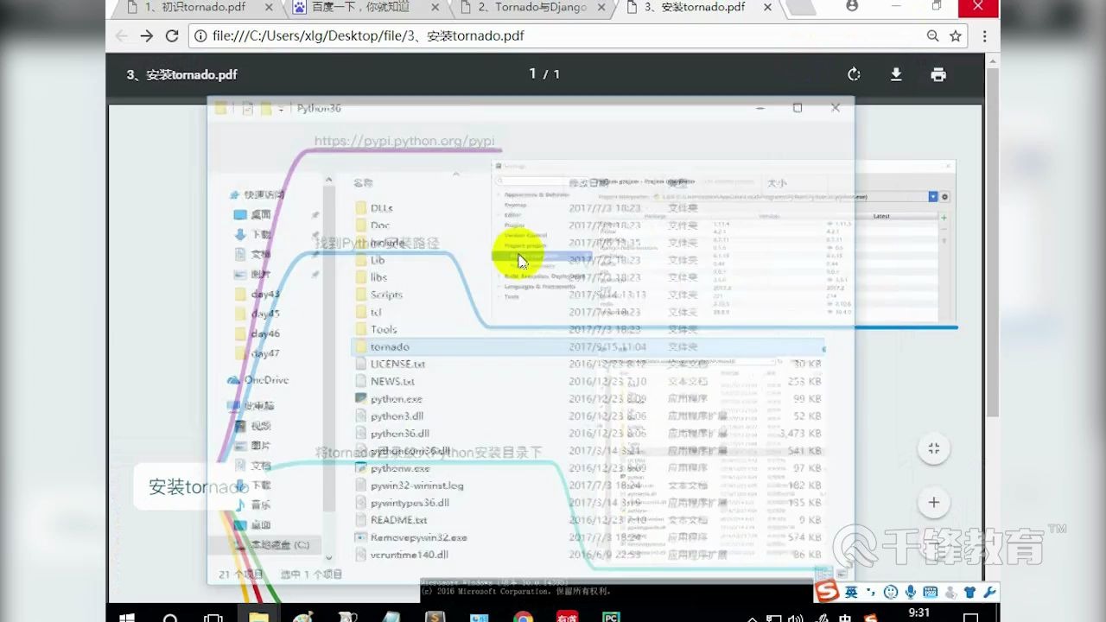Select the tornado folder row
The width and height of the screenshot is (1106, 622).
[x=588, y=346]
